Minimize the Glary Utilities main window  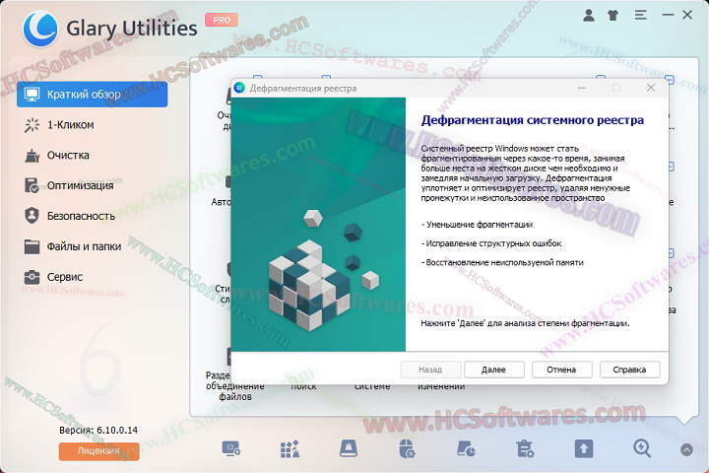point(668,16)
